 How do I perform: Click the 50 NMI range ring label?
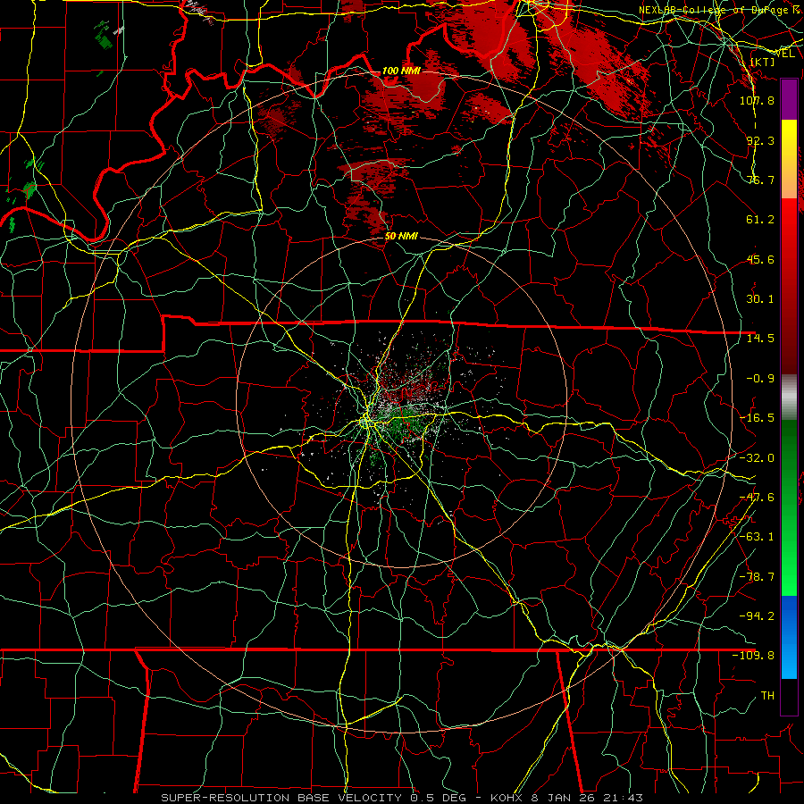point(401,236)
